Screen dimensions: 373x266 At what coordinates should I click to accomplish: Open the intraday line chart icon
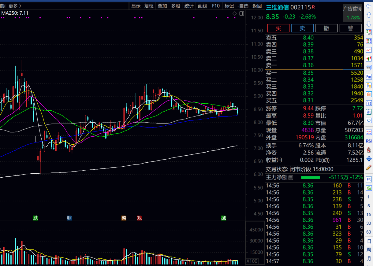coord(369,50)
